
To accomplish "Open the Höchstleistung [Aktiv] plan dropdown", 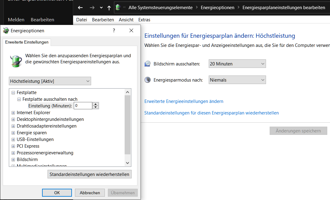I will tap(50, 81).
